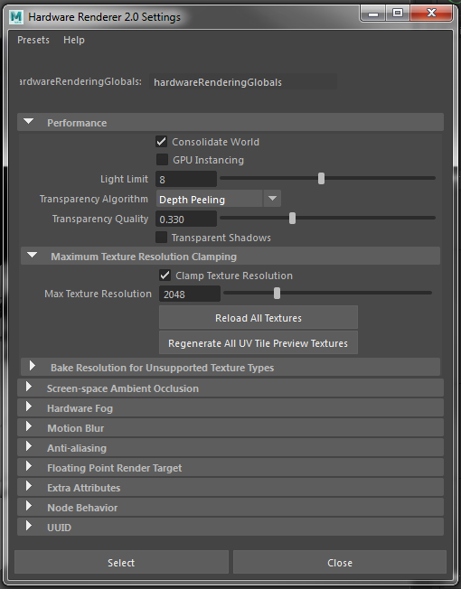Click the 'Transparency Quality' label
The height and width of the screenshot is (589, 461).
click(x=100, y=219)
